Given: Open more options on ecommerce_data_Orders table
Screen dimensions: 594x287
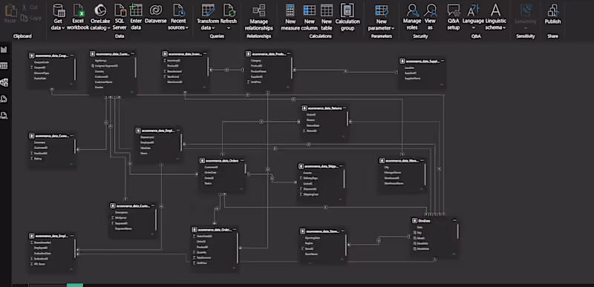Looking at the screenshot, I should click(244, 161).
